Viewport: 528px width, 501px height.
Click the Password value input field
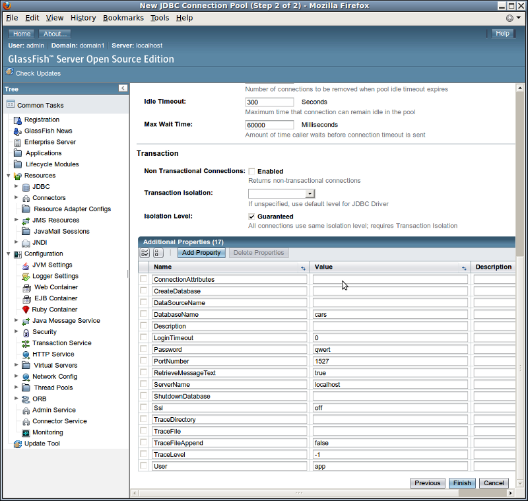pos(390,350)
